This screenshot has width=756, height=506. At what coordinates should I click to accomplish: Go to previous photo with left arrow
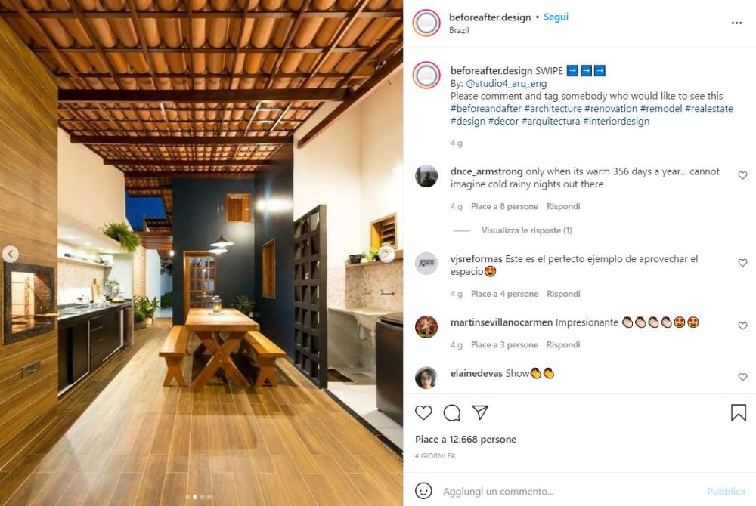10,254
